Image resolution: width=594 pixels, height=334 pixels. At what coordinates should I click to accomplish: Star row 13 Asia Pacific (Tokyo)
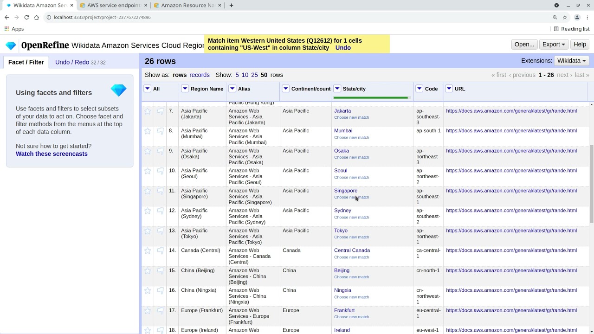(148, 231)
